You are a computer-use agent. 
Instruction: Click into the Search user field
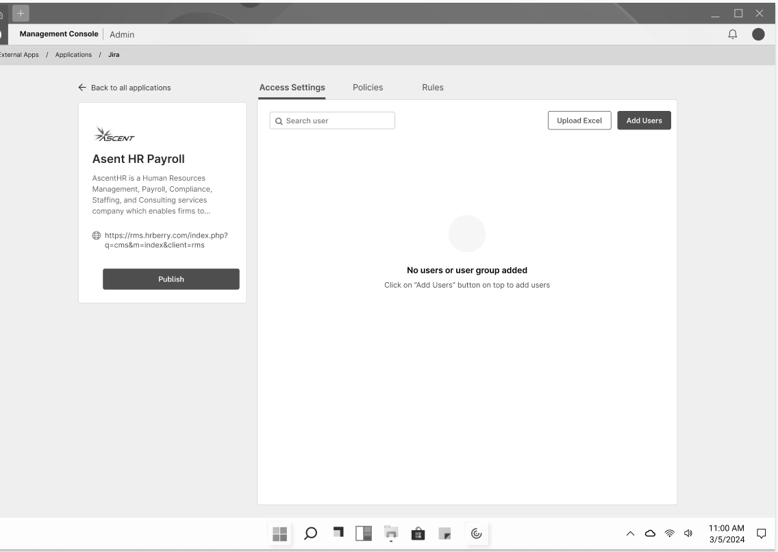pyautogui.click(x=332, y=121)
